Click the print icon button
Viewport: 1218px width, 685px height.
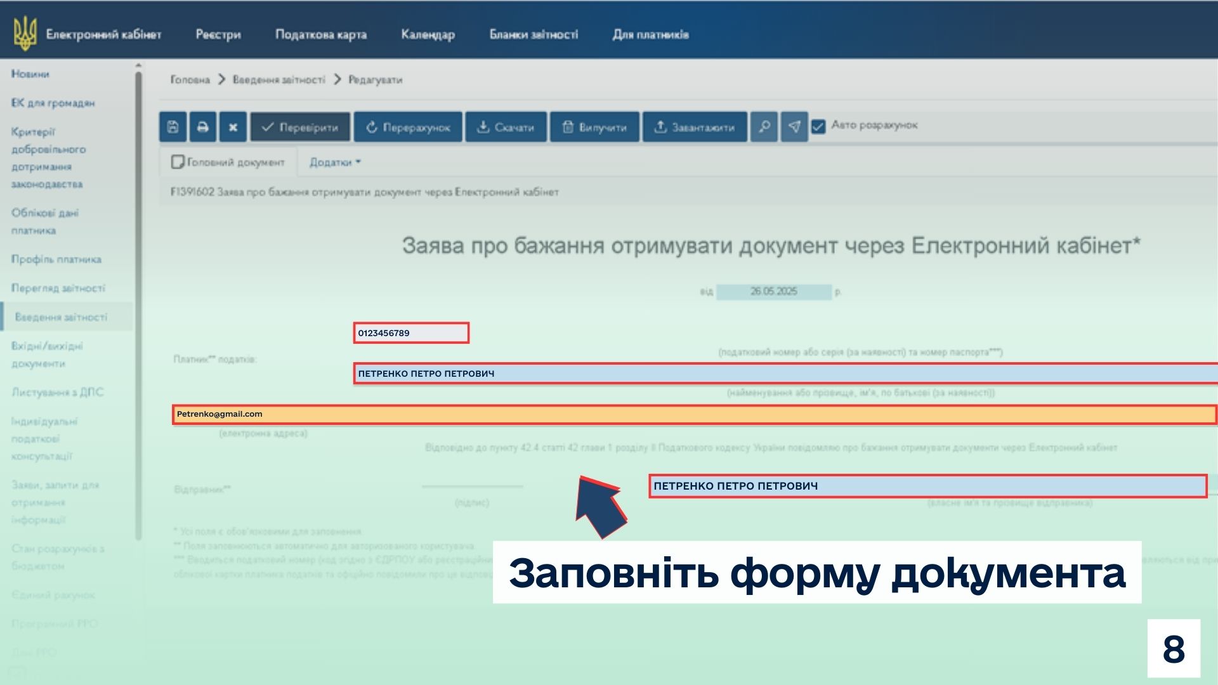202,127
